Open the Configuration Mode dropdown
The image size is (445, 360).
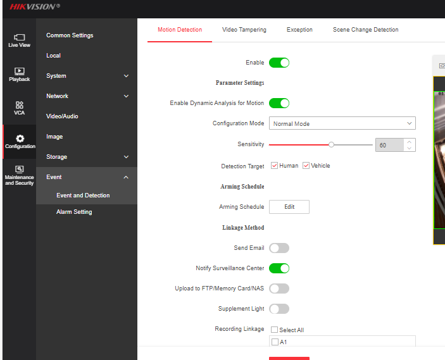[342, 123]
